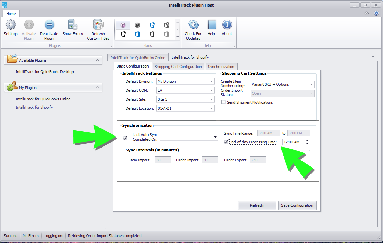This screenshot has height=243, width=383.
Task: Click the Deactivate Plugin ribbon icon
Action: (x=49, y=30)
